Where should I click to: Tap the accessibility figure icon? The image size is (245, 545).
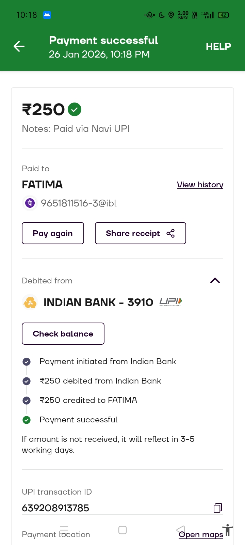coord(228,530)
